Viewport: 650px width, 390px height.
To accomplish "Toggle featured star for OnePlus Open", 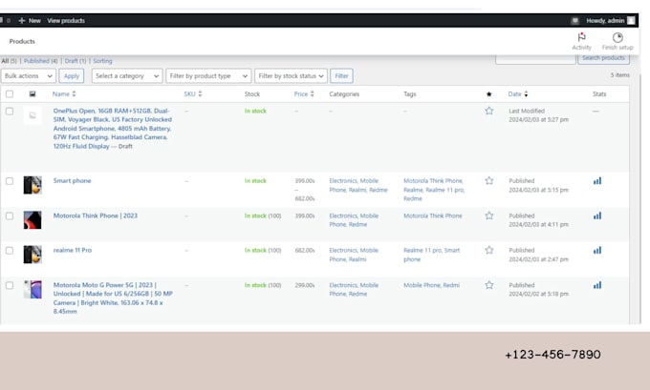I will (x=489, y=111).
